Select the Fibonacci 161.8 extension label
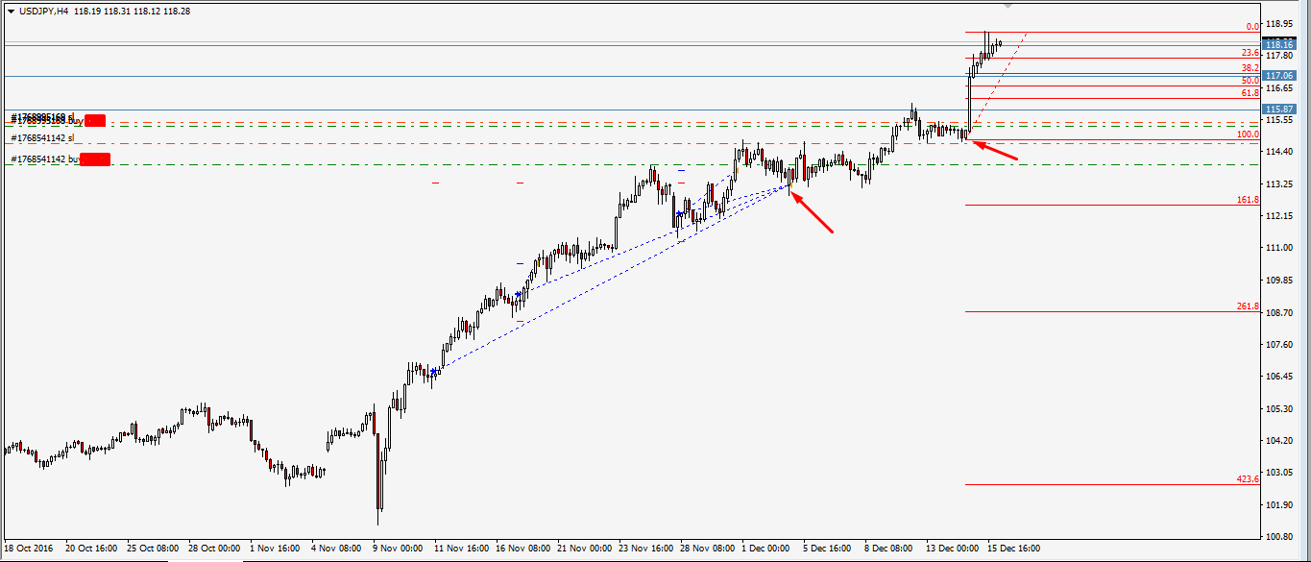 pyautogui.click(x=1248, y=200)
